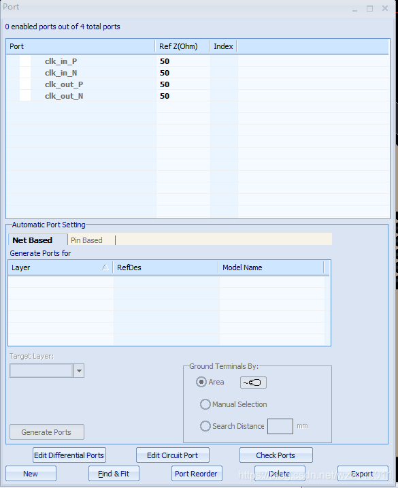Click the Model Name column header

271,267
